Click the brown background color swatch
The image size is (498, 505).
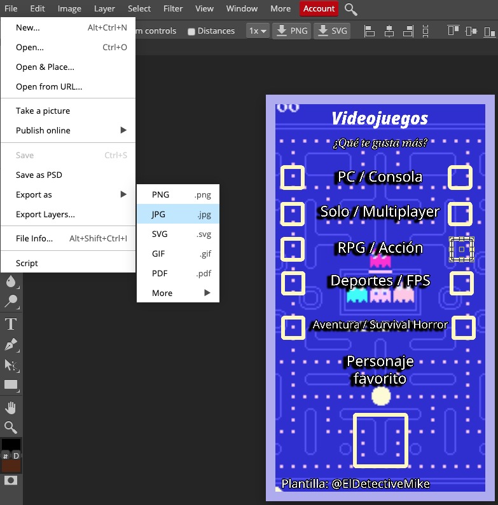pyautogui.click(x=11, y=466)
